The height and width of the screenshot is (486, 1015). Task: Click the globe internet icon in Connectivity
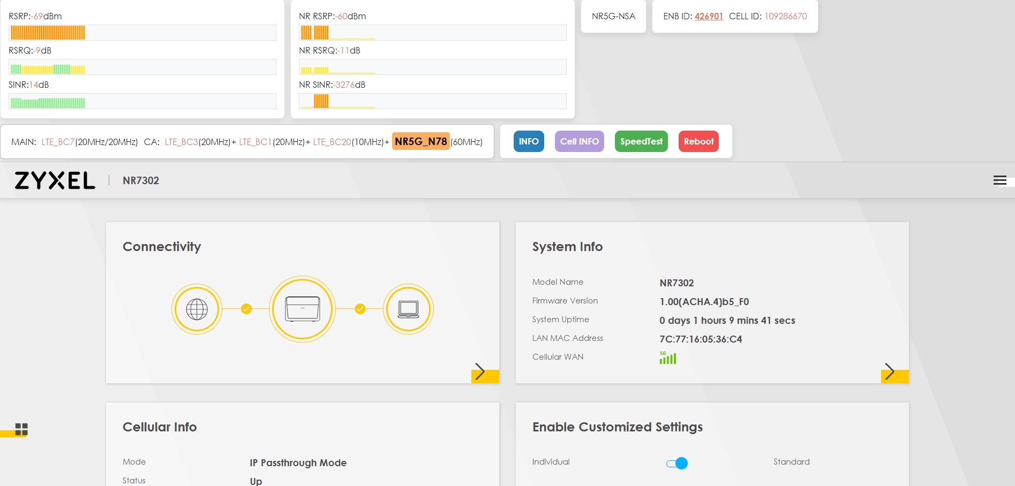197,309
